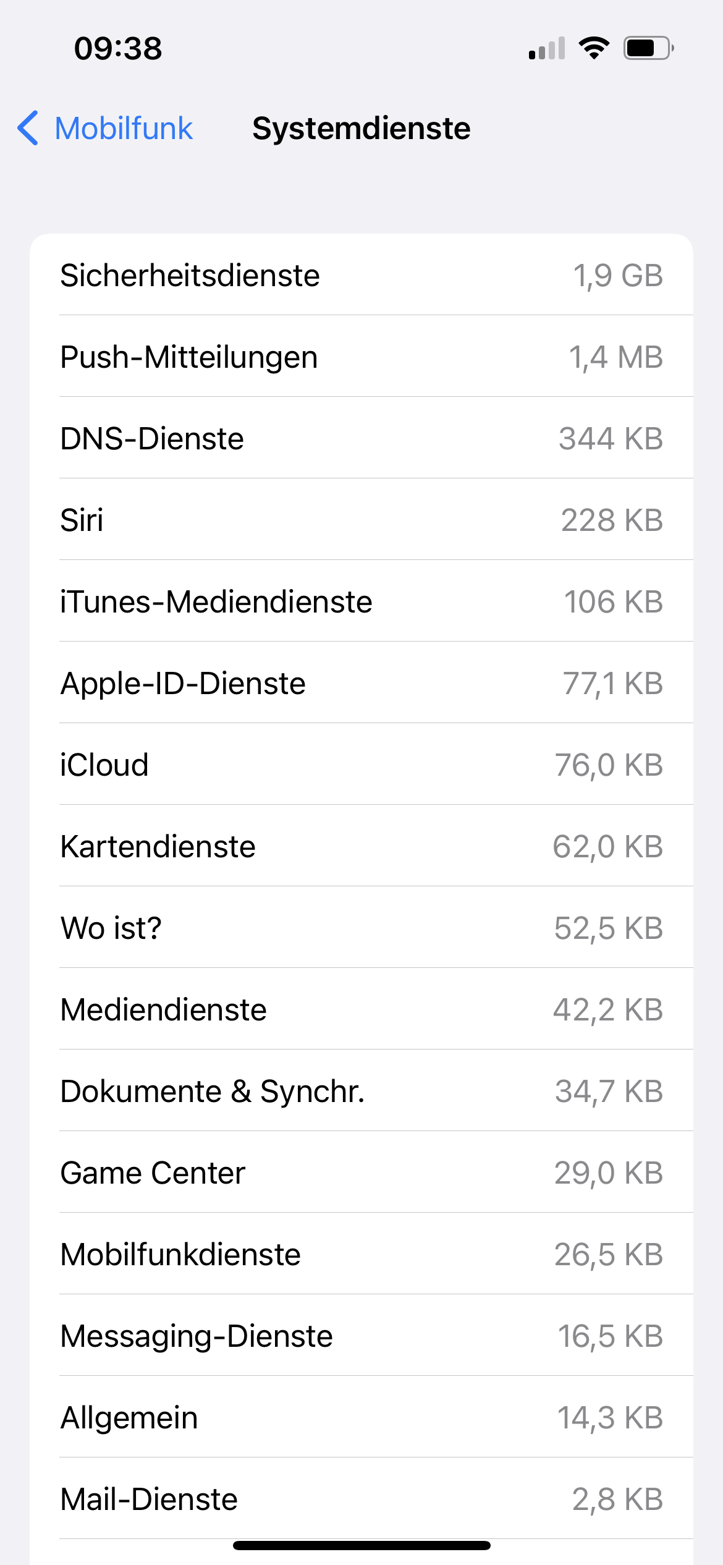Tap the "Wo ist?" row
Screen dimensions: 723x1565
pos(361,928)
